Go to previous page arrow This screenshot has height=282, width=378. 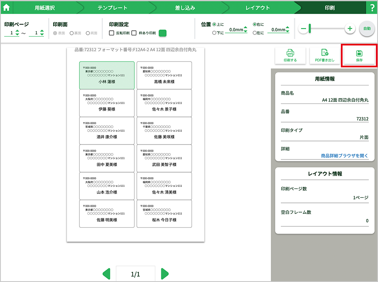coord(106,274)
